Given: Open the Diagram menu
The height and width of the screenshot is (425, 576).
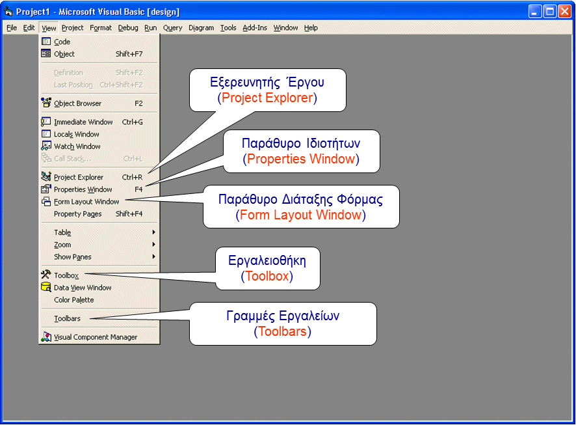Looking at the screenshot, I should click(202, 28).
